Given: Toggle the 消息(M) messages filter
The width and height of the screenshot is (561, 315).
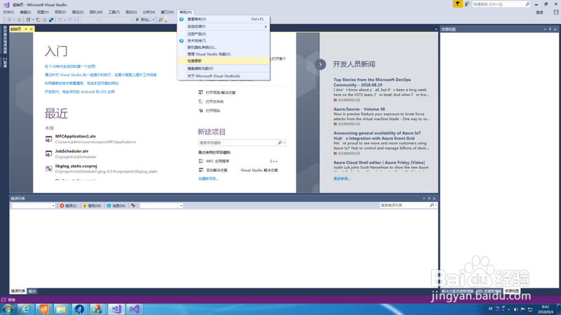Looking at the screenshot, I should [x=116, y=205].
